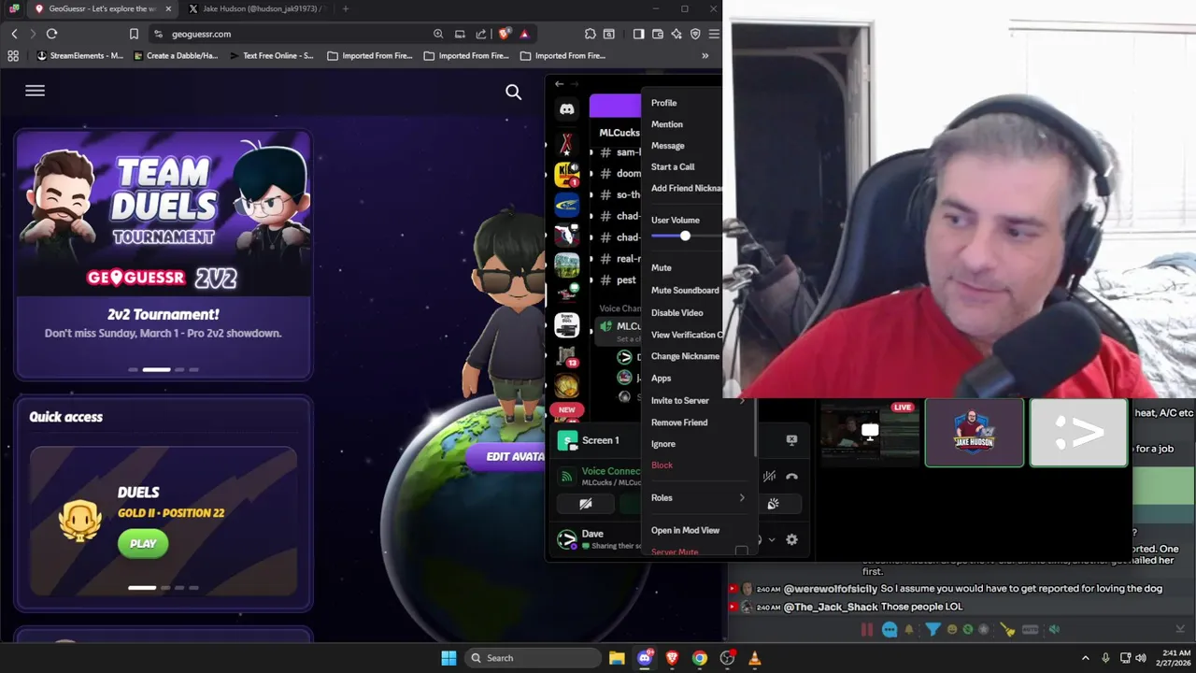Open StreamElements bookmark
Viewport: 1196px width, 673px height.
click(x=79, y=56)
